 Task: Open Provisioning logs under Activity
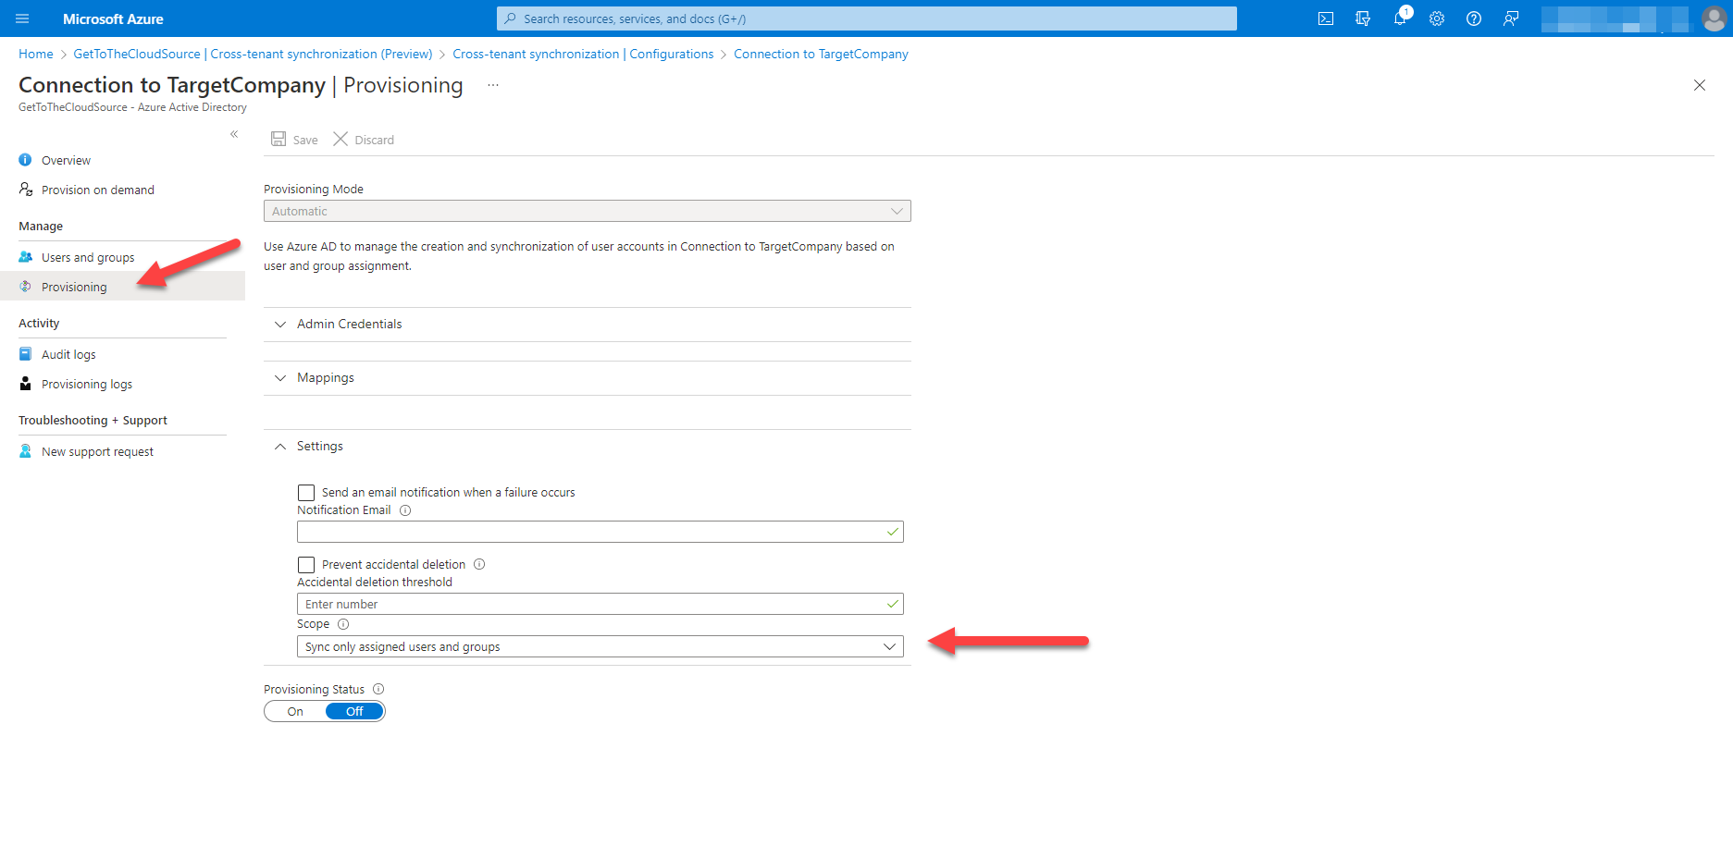tap(86, 384)
